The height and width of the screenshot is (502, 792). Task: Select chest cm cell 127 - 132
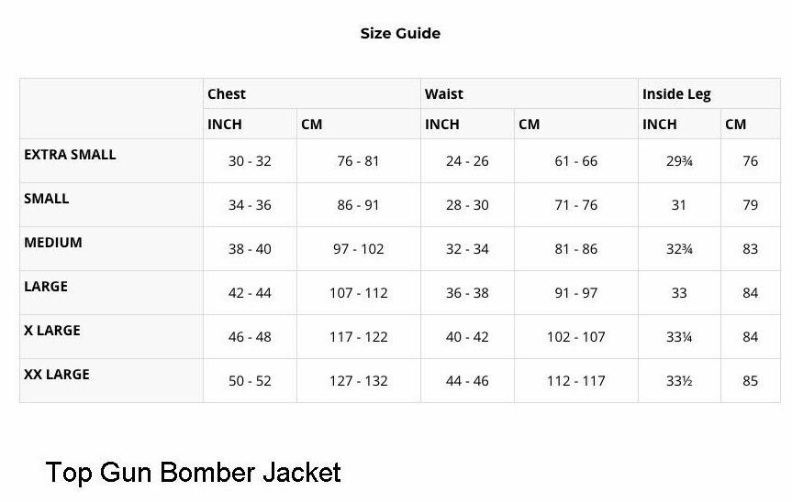point(359,380)
